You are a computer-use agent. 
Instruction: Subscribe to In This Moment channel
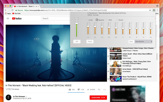point(98,98)
